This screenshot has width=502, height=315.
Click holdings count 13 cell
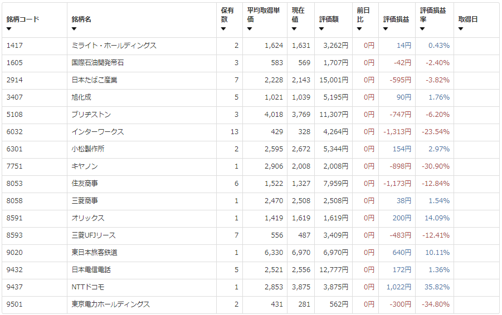235,132
